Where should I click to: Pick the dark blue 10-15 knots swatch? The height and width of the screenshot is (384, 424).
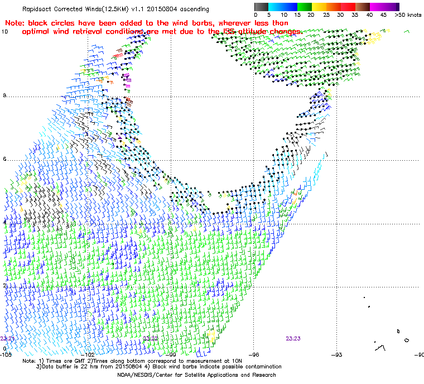click(x=290, y=7)
